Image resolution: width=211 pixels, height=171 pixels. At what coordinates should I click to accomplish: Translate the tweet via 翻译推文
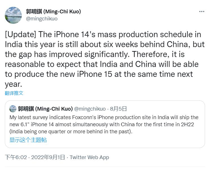point(14,93)
